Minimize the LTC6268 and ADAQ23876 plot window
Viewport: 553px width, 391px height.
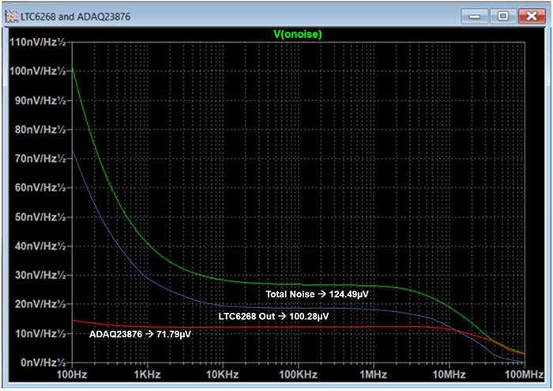[478, 15]
